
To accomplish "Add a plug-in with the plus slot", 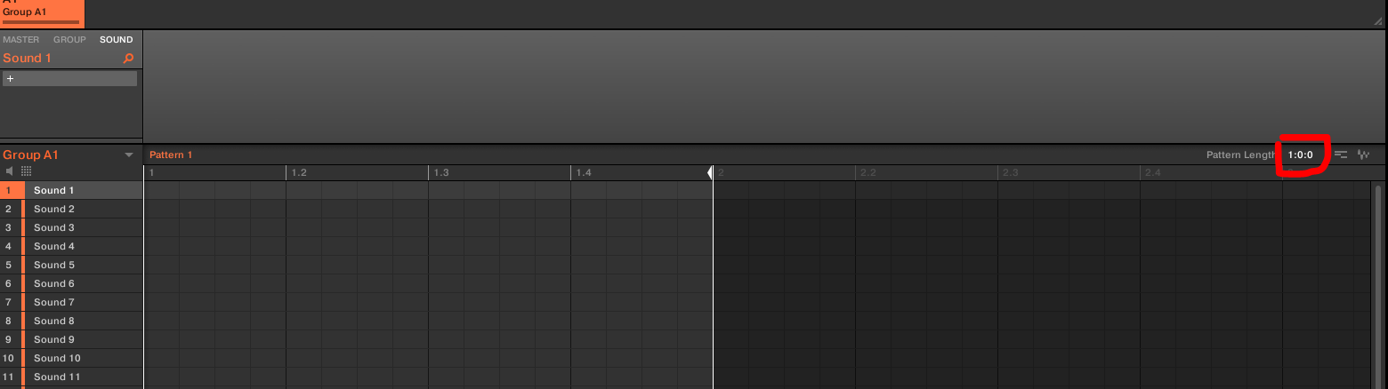I will point(69,79).
